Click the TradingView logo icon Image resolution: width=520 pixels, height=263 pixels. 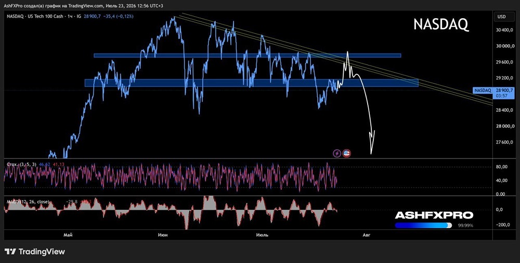tap(10, 252)
